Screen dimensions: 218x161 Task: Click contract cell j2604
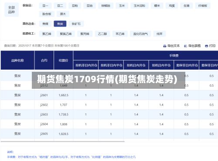[x=44, y=124]
